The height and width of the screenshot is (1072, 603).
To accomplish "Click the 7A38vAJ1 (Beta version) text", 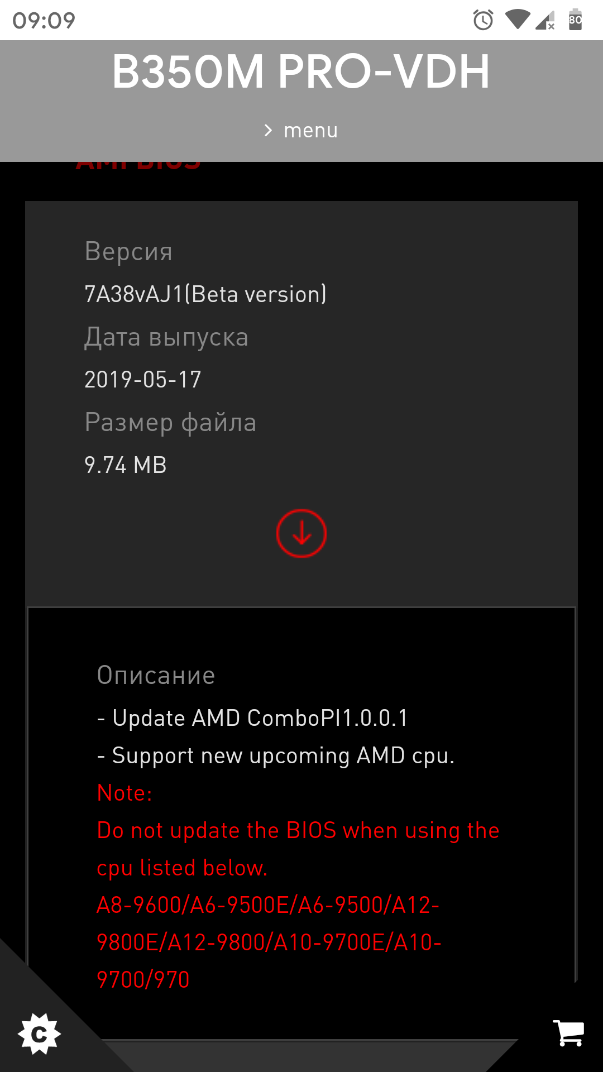I will click(x=205, y=294).
